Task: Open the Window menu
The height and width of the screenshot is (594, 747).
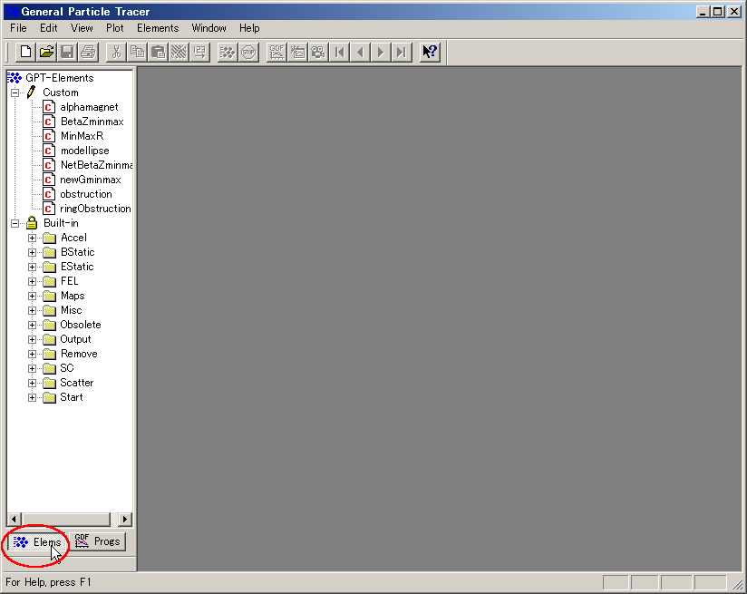Action: tap(209, 28)
